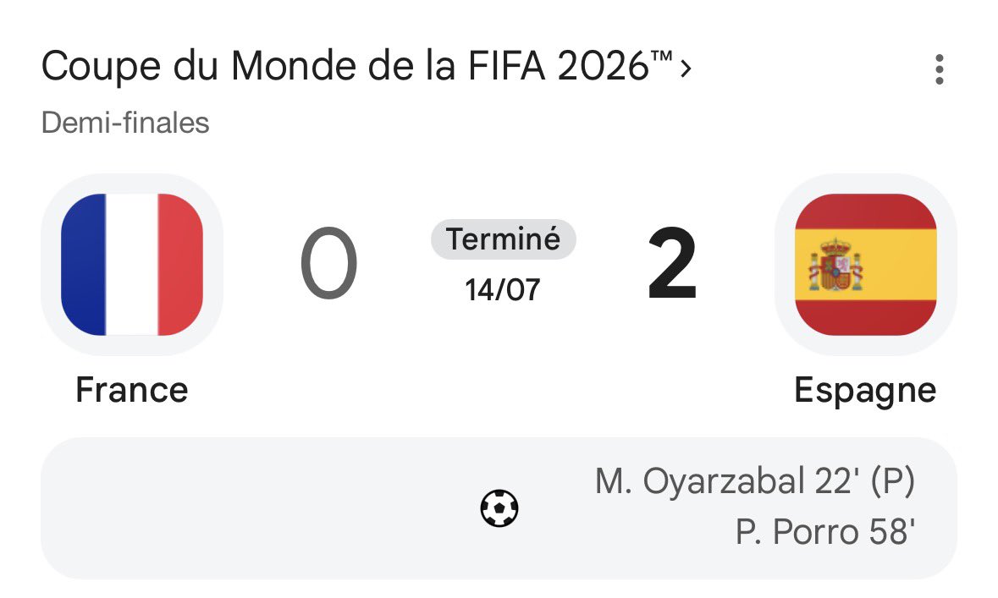Click the soccer ball goal icon
This screenshot has height=598, width=998.
pyautogui.click(x=499, y=507)
